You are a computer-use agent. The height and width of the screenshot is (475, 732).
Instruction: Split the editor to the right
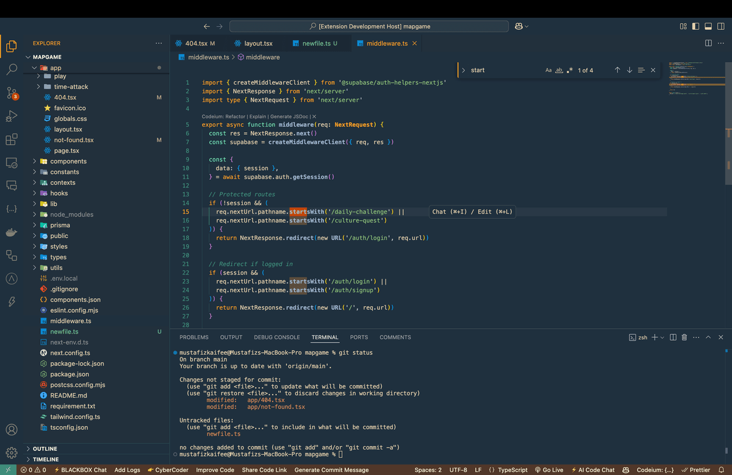pyautogui.click(x=708, y=43)
